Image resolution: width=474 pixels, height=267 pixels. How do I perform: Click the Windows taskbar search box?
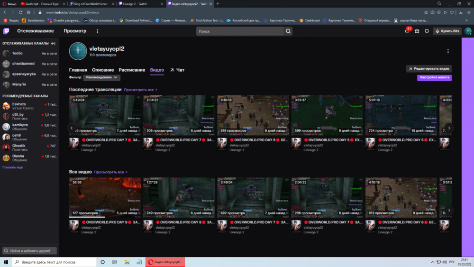[x=55, y=262]
